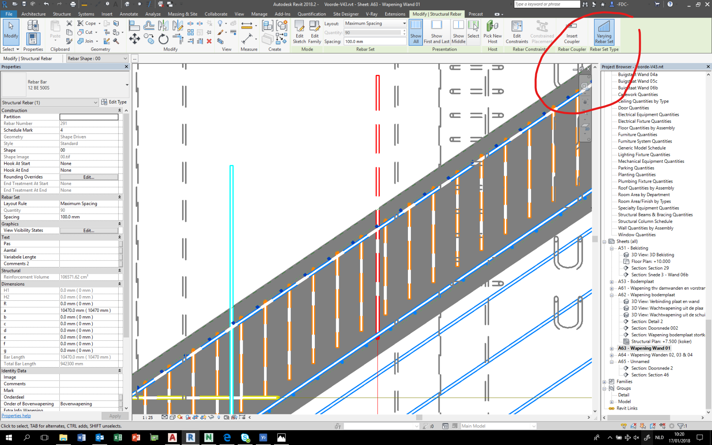Open the Layout dropdown showing Maximum Spacing

coord(403,23)
